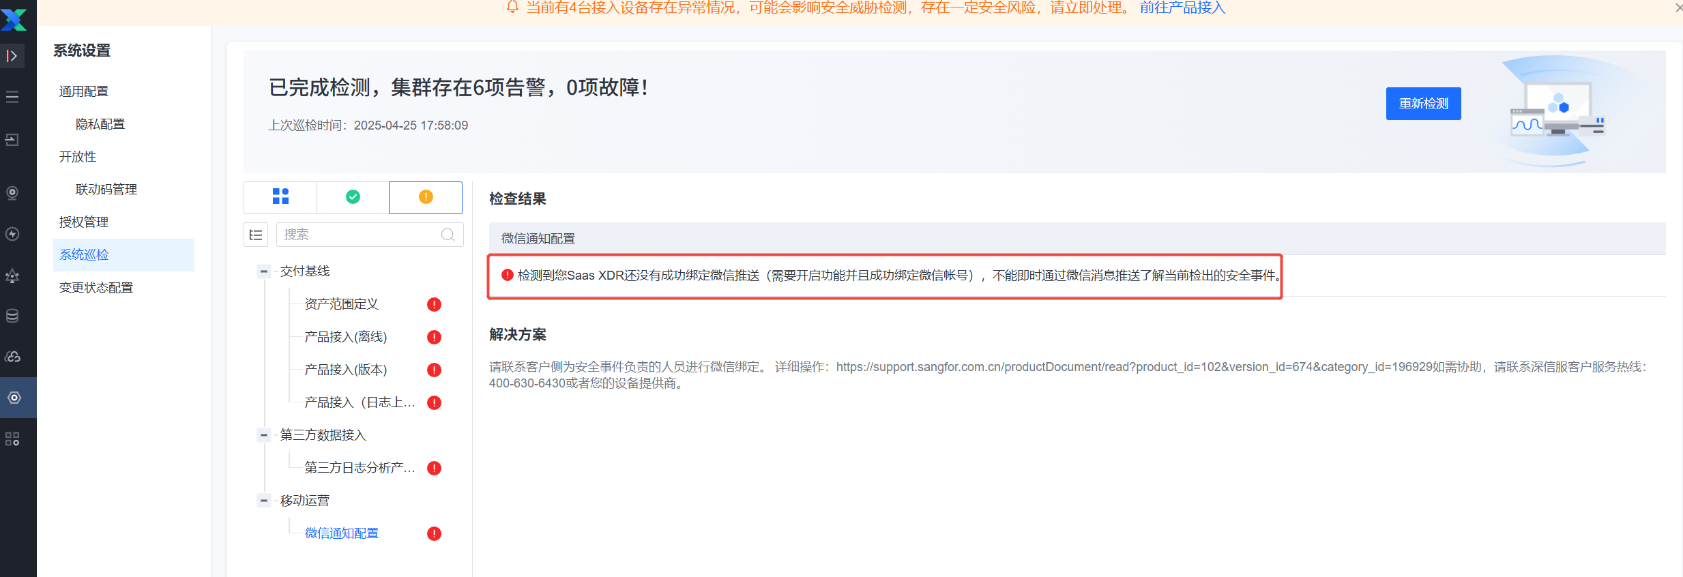
Task: Select 产品接入（日志上… tree item
Action: point(360,402)
